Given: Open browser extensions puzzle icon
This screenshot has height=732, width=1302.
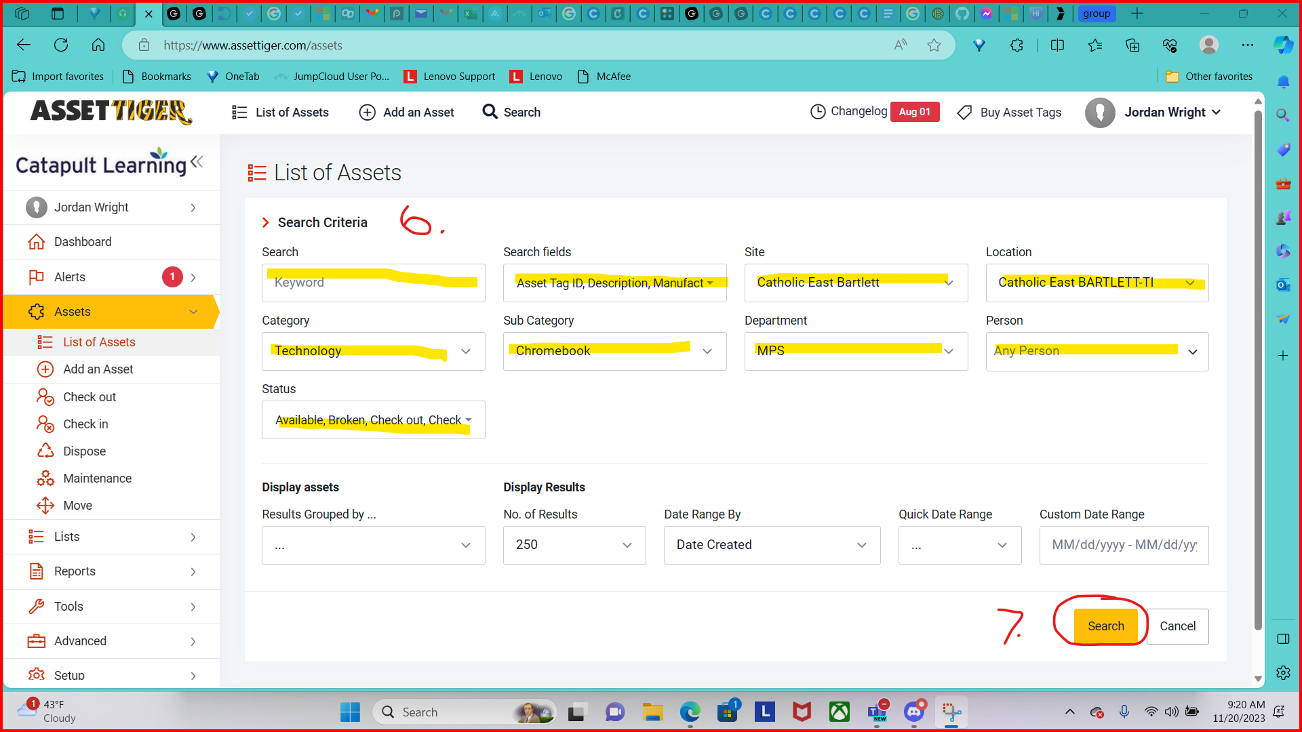Looking at the screenshot, I should (x=1017, y=45).
